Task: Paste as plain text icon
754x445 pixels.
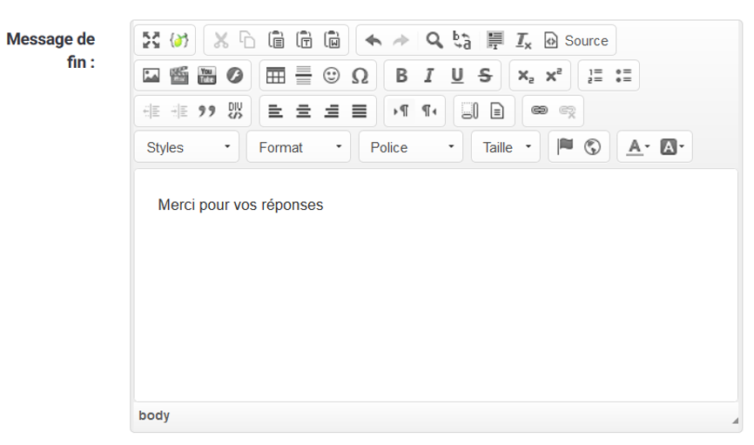Action: [x=304, y=40]
